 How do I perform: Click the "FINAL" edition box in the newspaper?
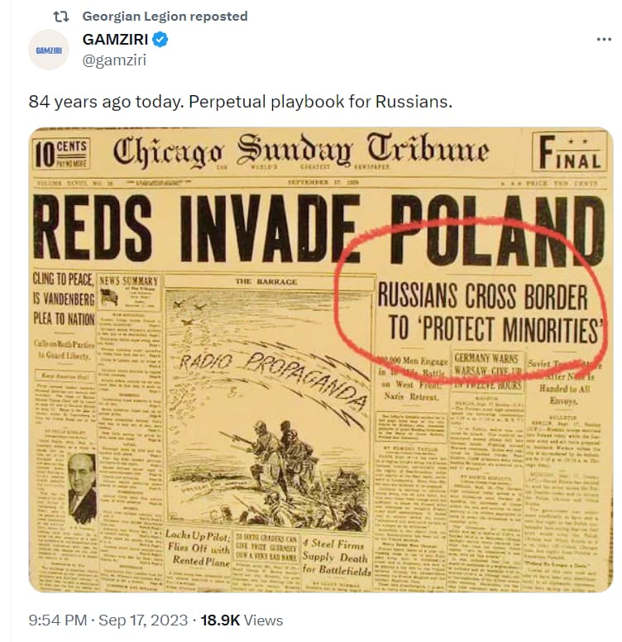point(569,152)
